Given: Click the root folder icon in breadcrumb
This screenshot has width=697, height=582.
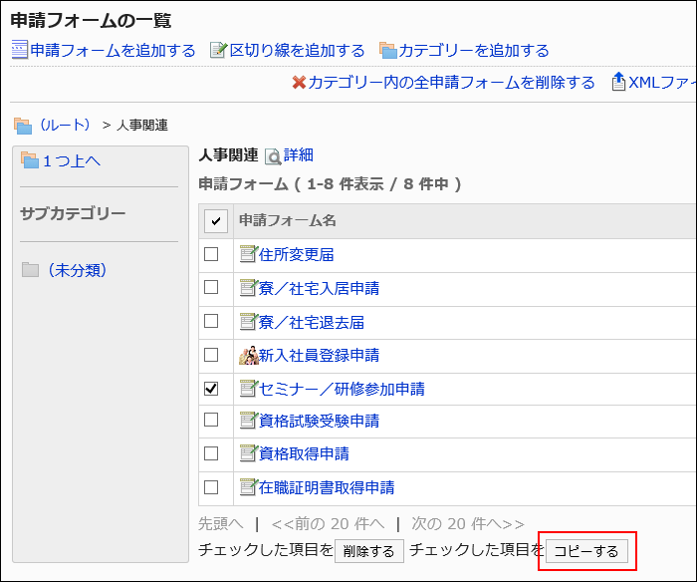Looking at the screenshot, I should tap(23, 126).
